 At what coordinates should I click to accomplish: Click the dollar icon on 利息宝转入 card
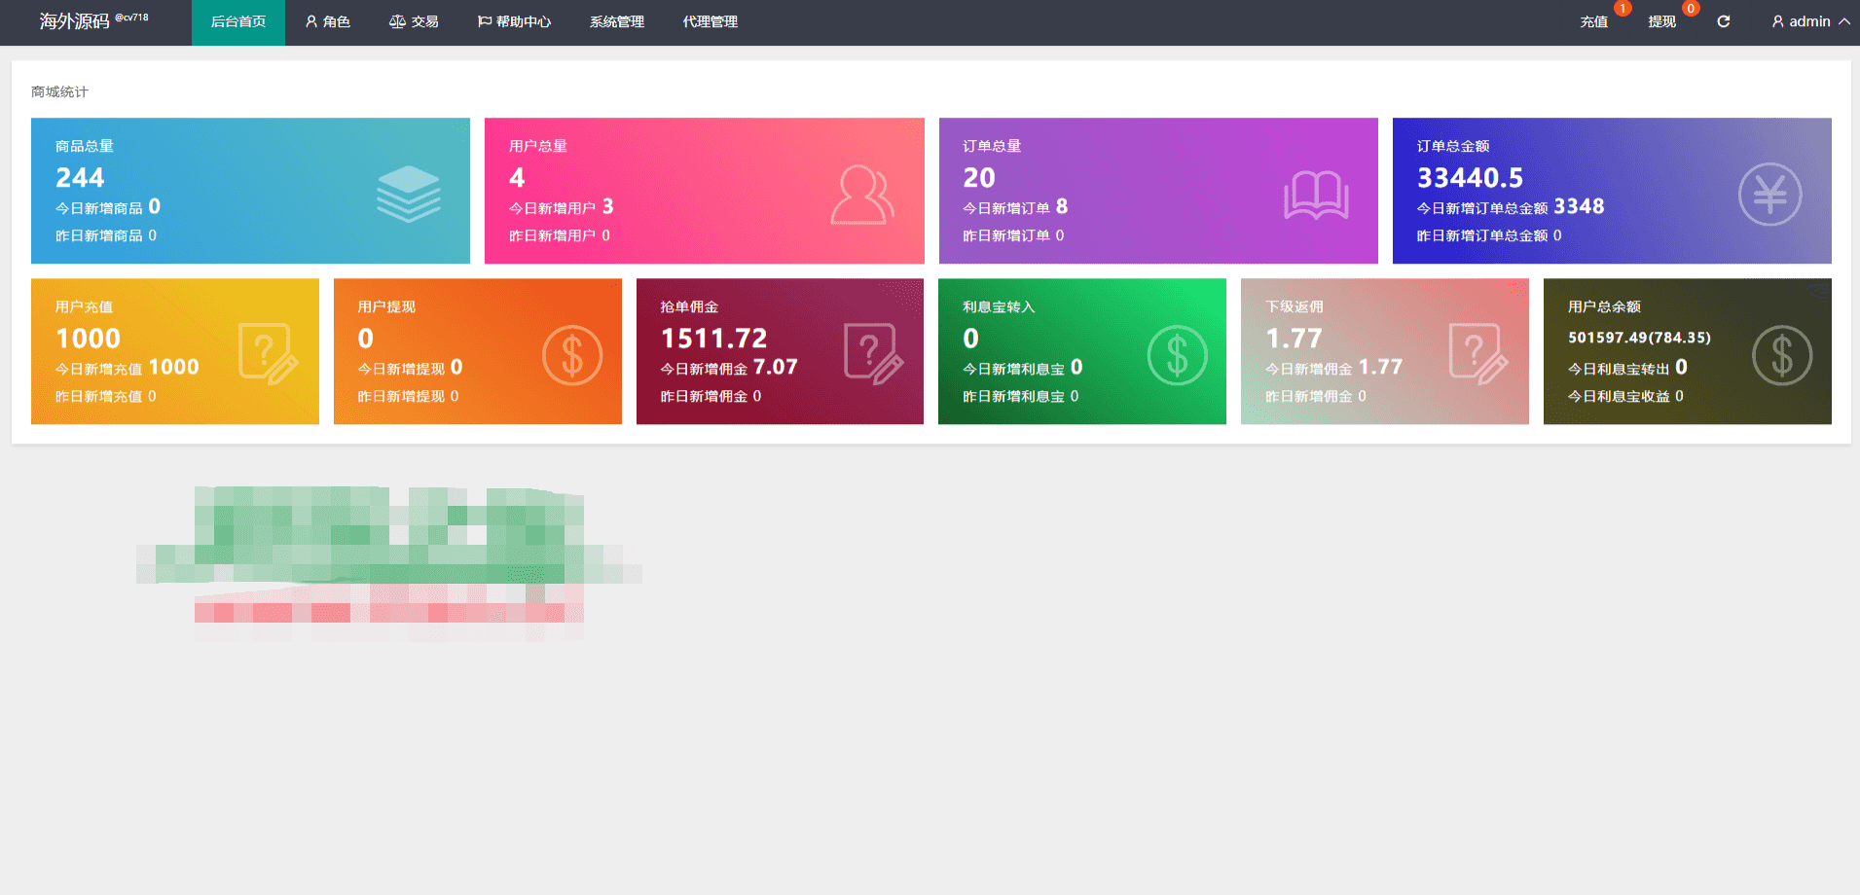pyautogui.click(x=1177, y=355)
